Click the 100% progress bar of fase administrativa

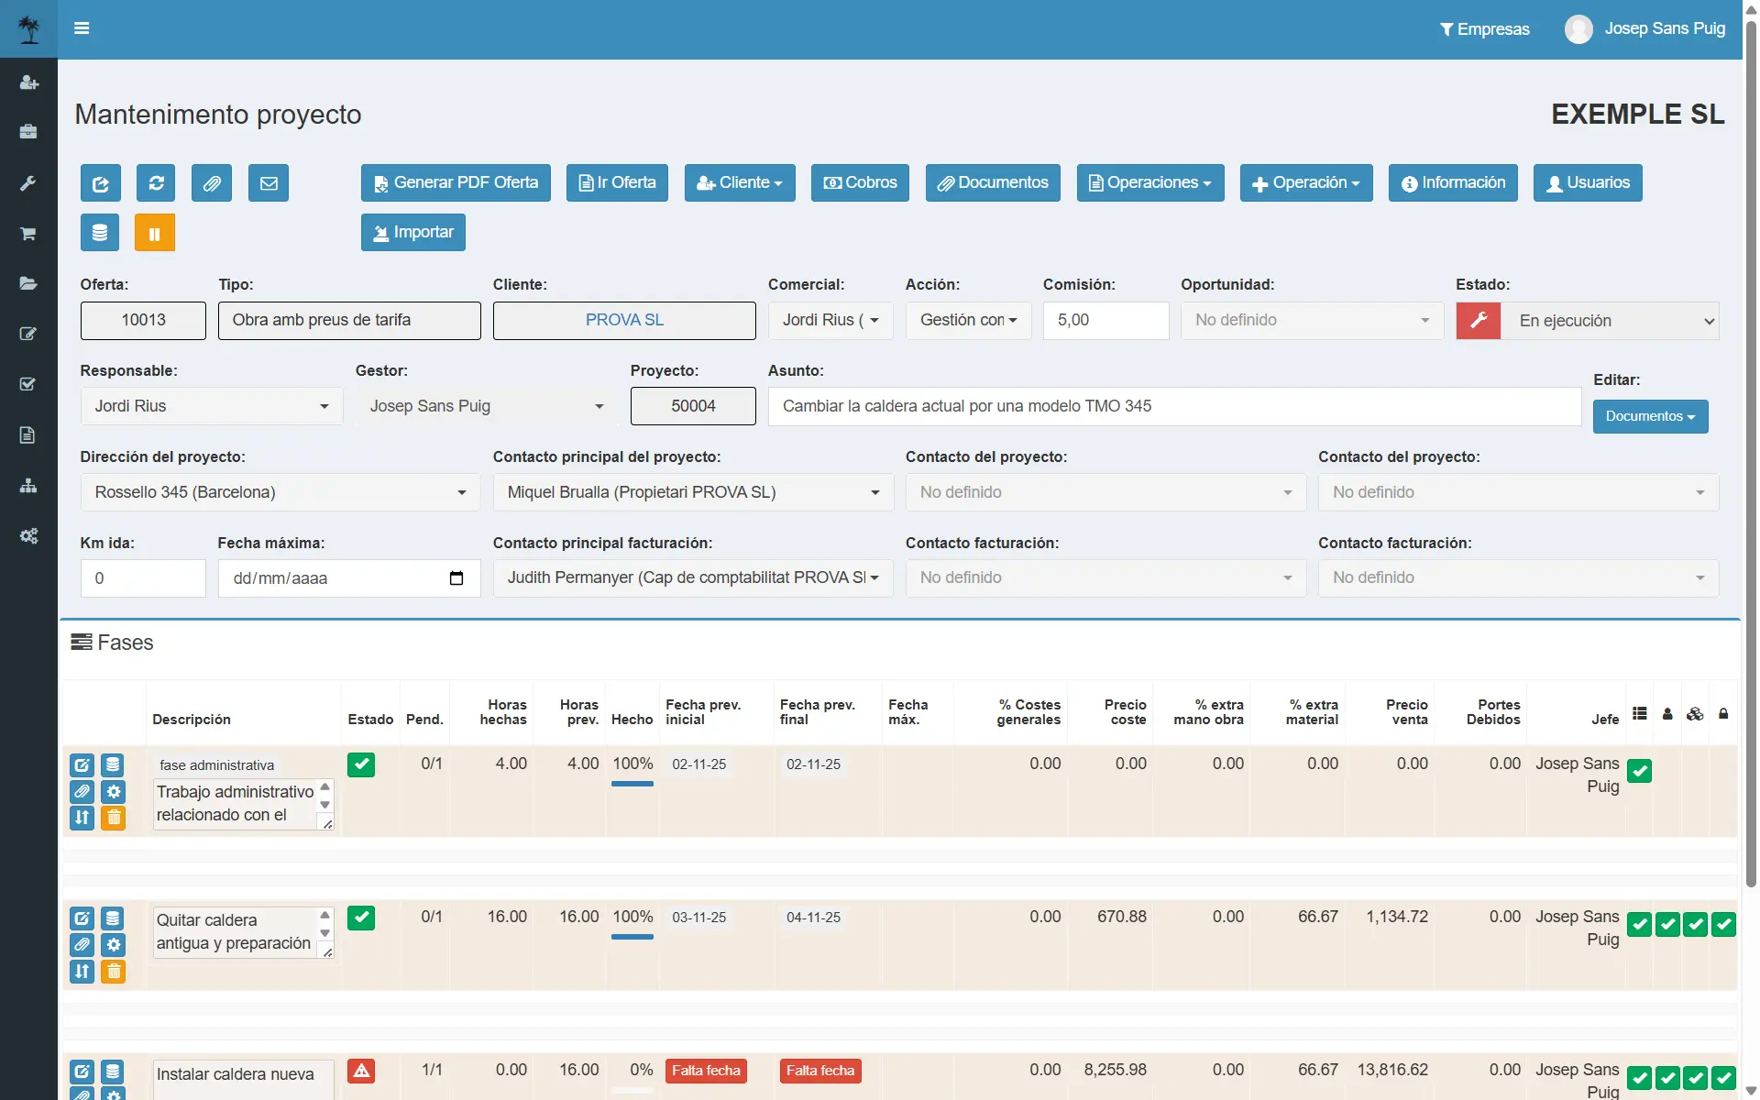tap(632, 784)
